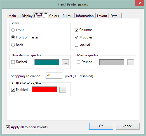
Task: Open color picker for master guides
Action: [x=131, y=62]
